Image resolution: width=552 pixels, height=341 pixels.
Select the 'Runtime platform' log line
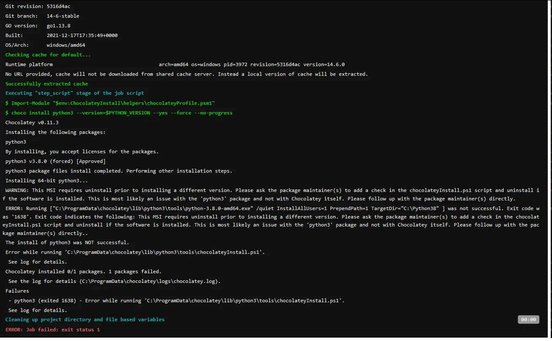tap(175, 64)
